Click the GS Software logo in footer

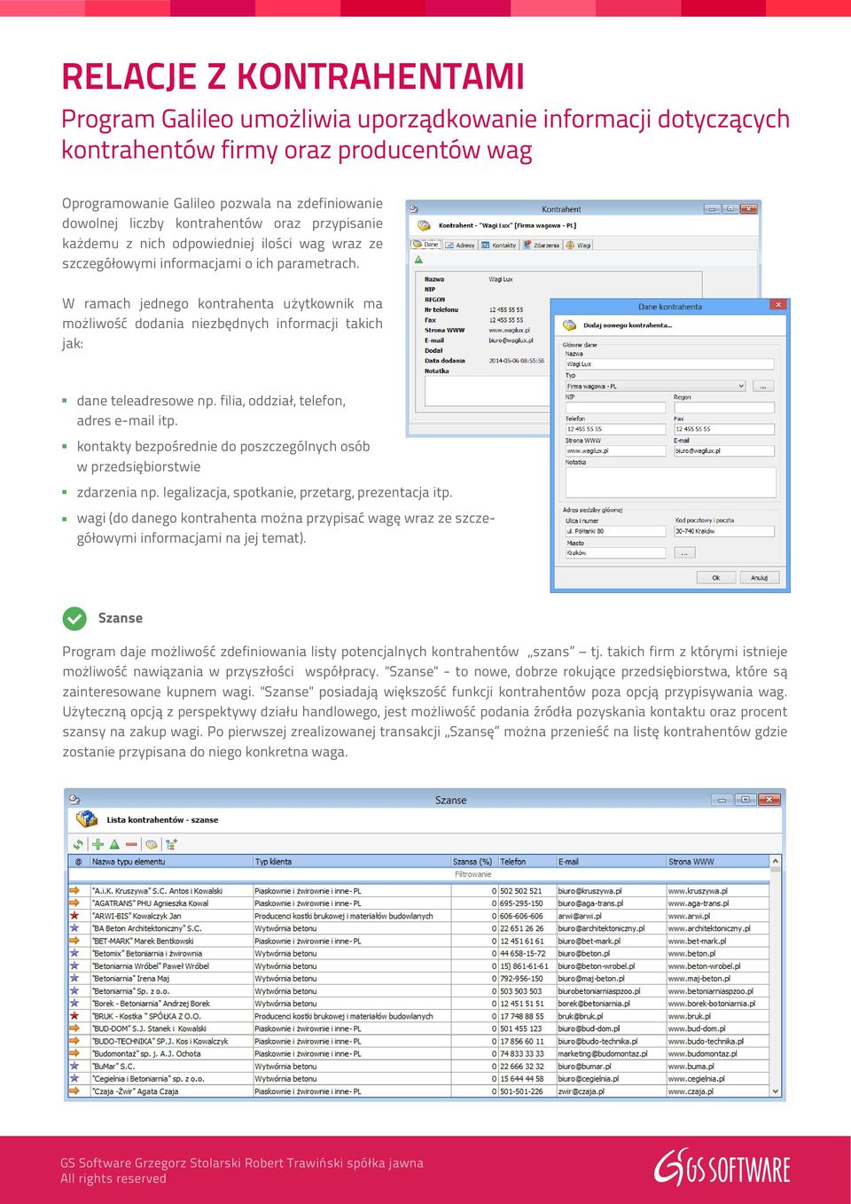pos(722,1168)
